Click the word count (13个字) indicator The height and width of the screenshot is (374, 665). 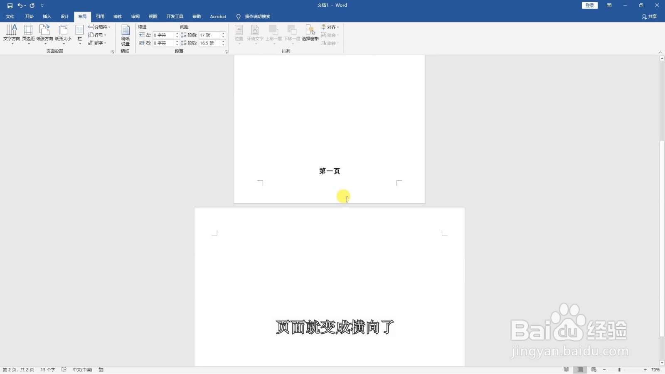tap(48, 370)
